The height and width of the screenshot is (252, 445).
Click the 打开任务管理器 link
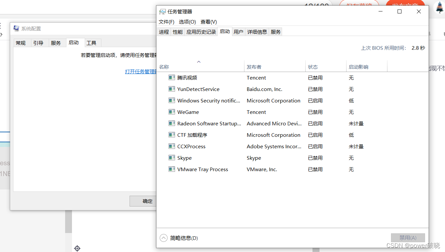[141, 71]
